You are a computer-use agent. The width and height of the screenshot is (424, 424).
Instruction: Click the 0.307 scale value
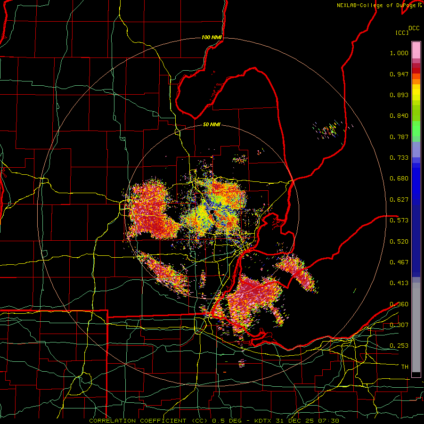tap(399, 325)
